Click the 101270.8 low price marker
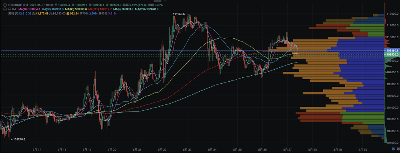This screenshot has width=400, height=153. pos(18,139)
